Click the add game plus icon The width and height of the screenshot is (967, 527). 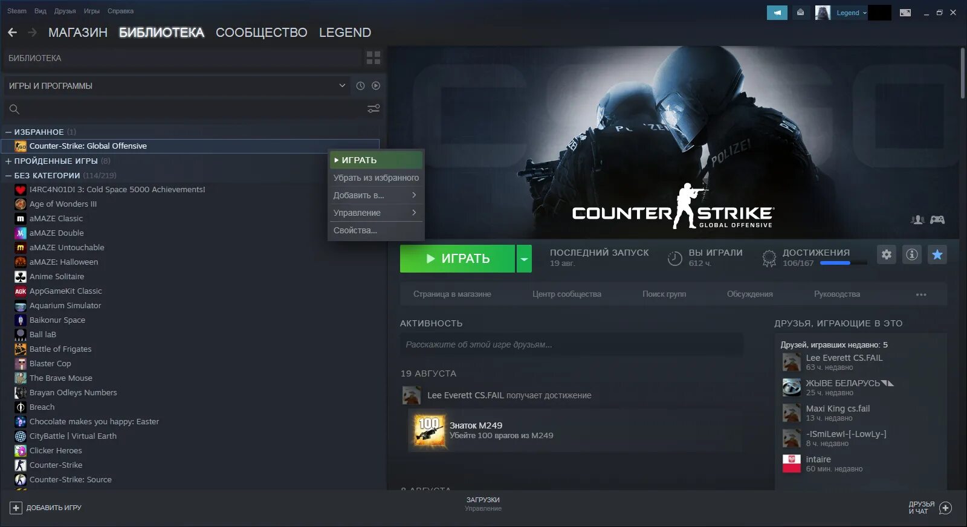(16, 508)
